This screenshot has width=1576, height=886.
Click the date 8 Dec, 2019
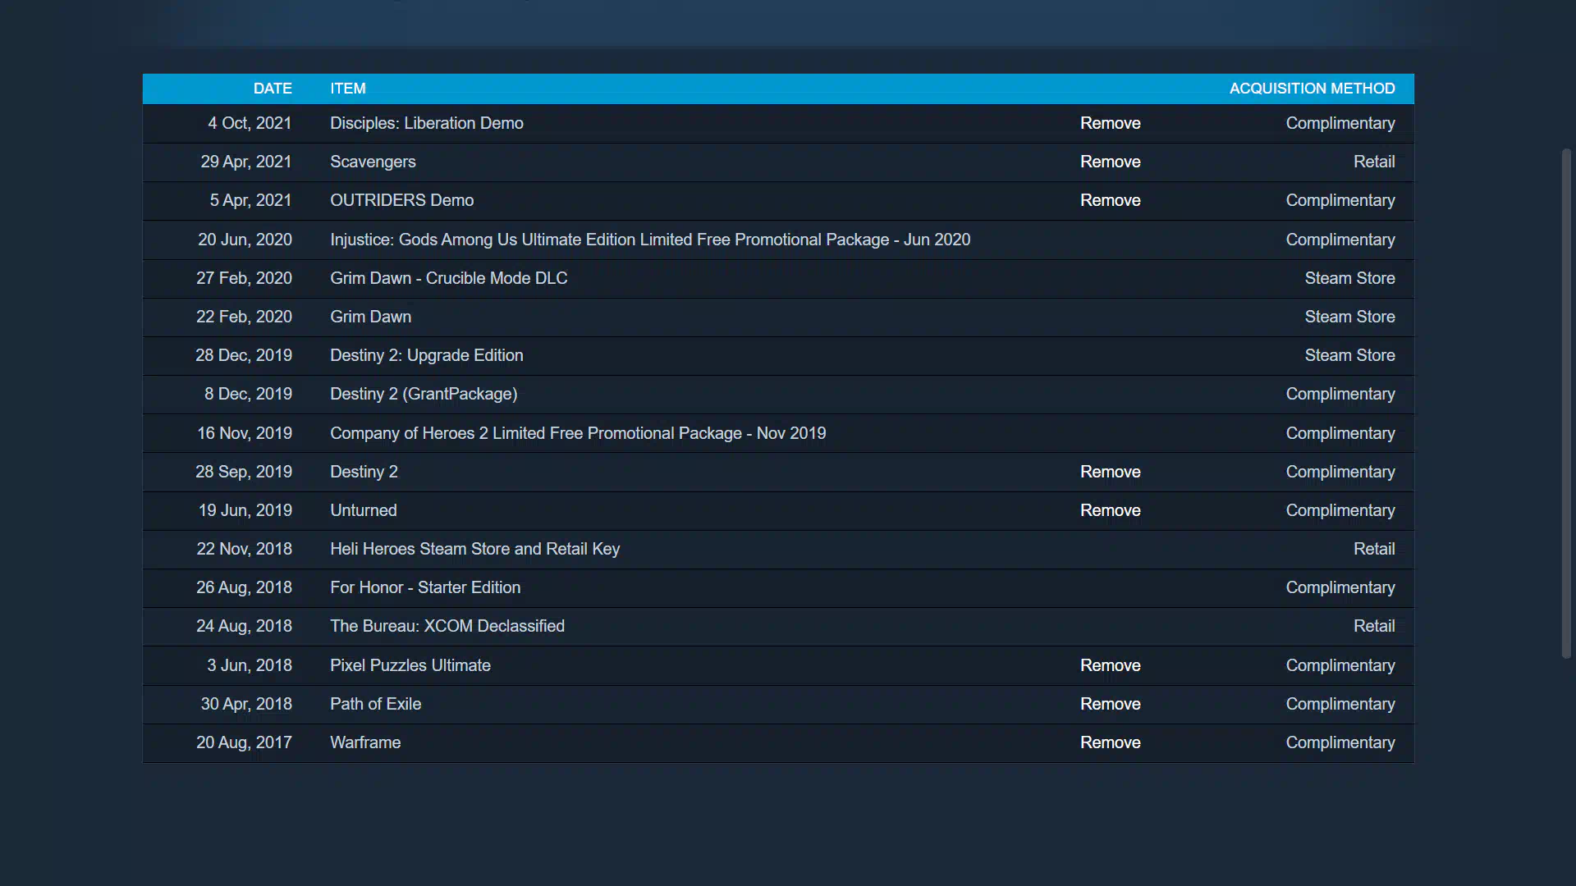coord(248,394)
